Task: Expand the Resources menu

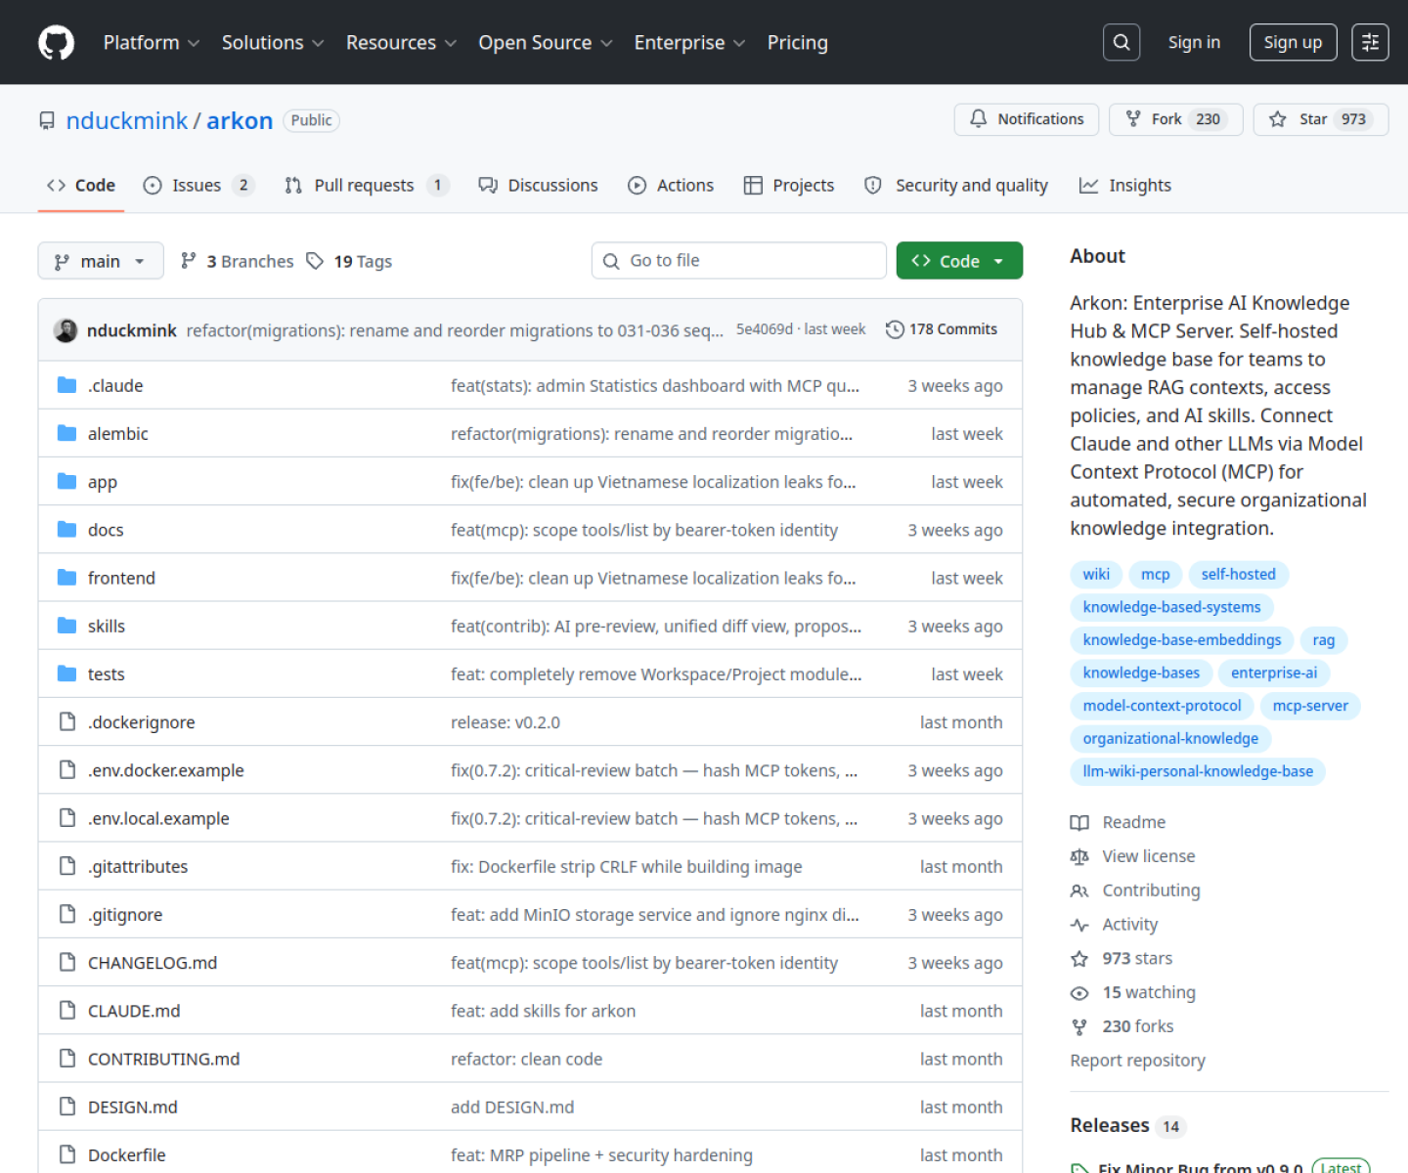Action: coord(401,42)
